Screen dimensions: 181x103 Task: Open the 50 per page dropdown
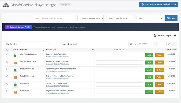[x=133, y=44]
